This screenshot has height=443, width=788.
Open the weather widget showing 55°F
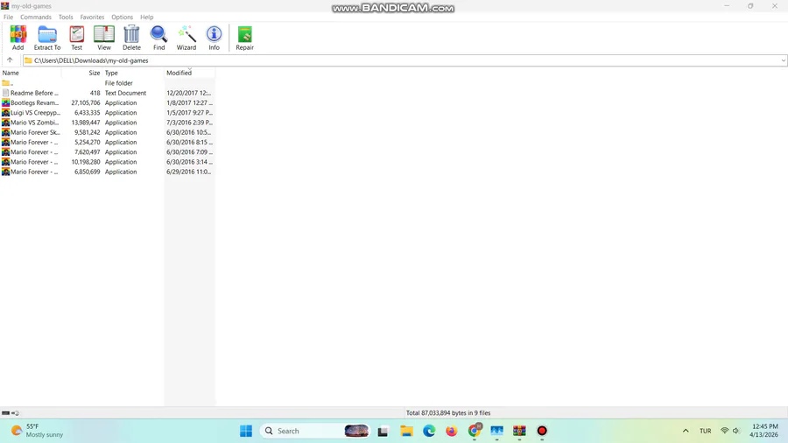(38, 431)
